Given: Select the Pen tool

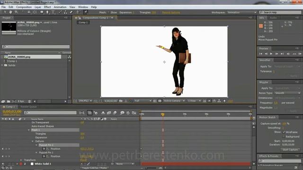Looking at the screenshot, I should (47, 12).
